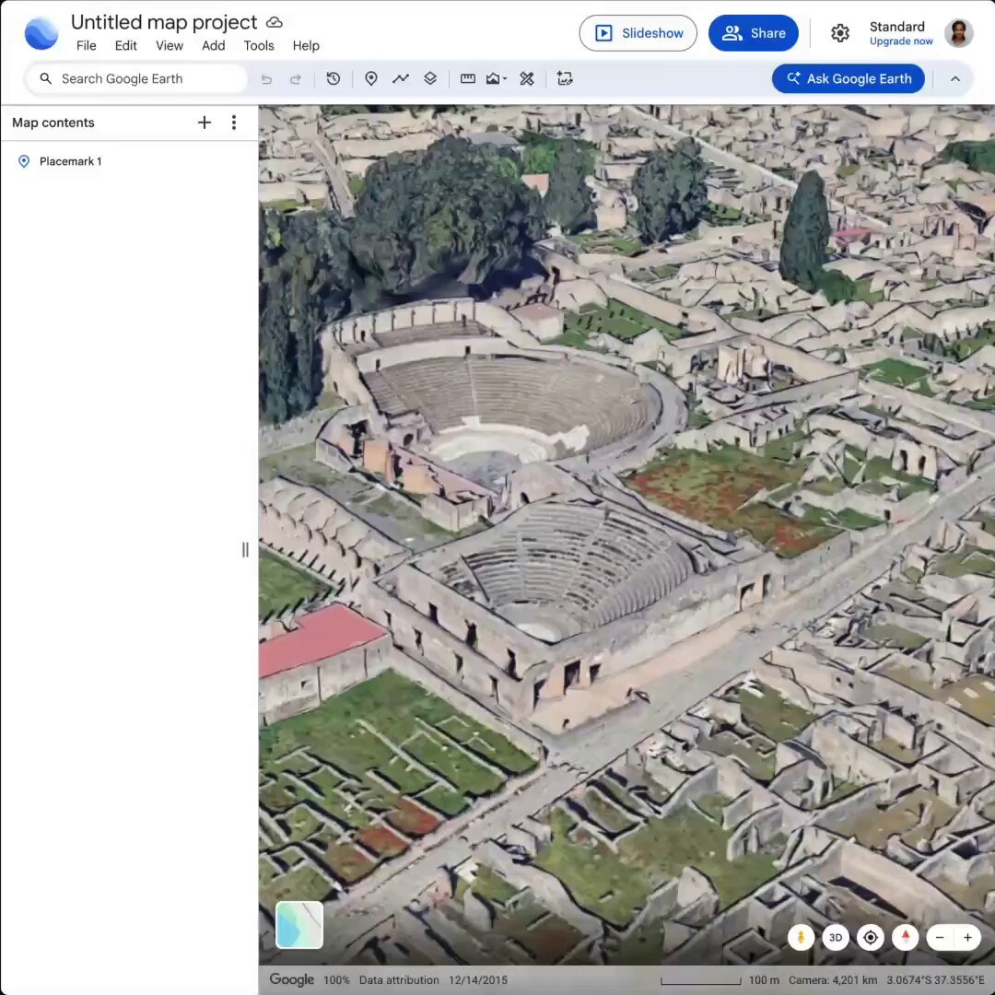Click the 12/14/2015 imagery date
This screenshot has height=995, width=995.
[x=478, y=979]
